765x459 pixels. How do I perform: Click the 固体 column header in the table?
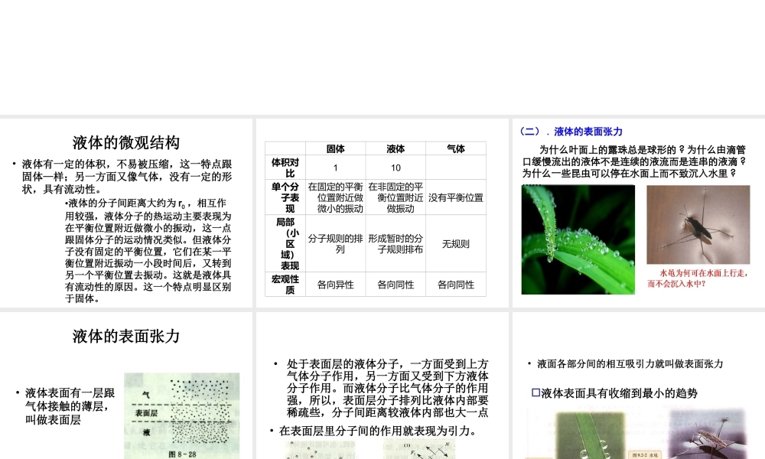[335, 148]
